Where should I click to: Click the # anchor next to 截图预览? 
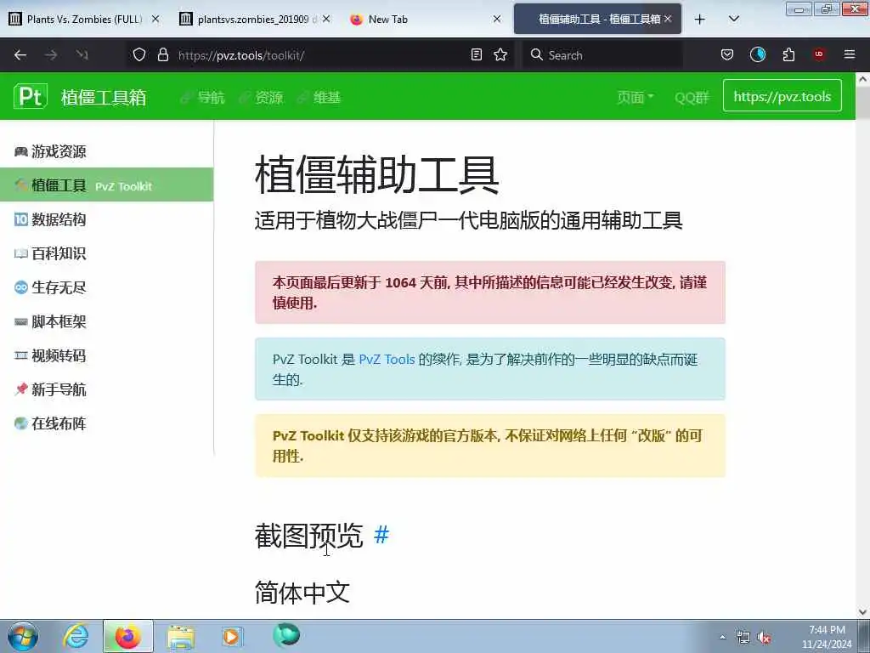click(x=381, y=535)
